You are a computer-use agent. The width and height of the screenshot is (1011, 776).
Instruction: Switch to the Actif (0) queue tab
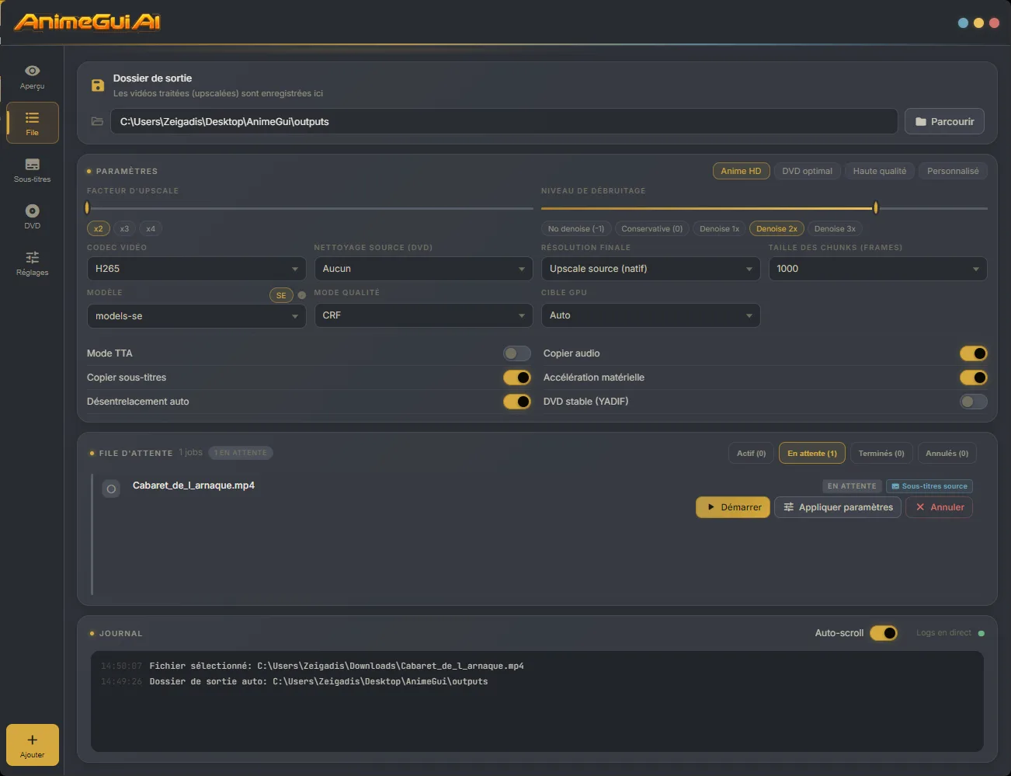click(x=751, y=454)
